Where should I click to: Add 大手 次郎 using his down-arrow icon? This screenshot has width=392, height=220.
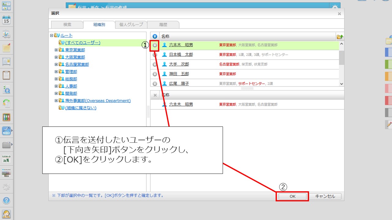click(155, 64)
